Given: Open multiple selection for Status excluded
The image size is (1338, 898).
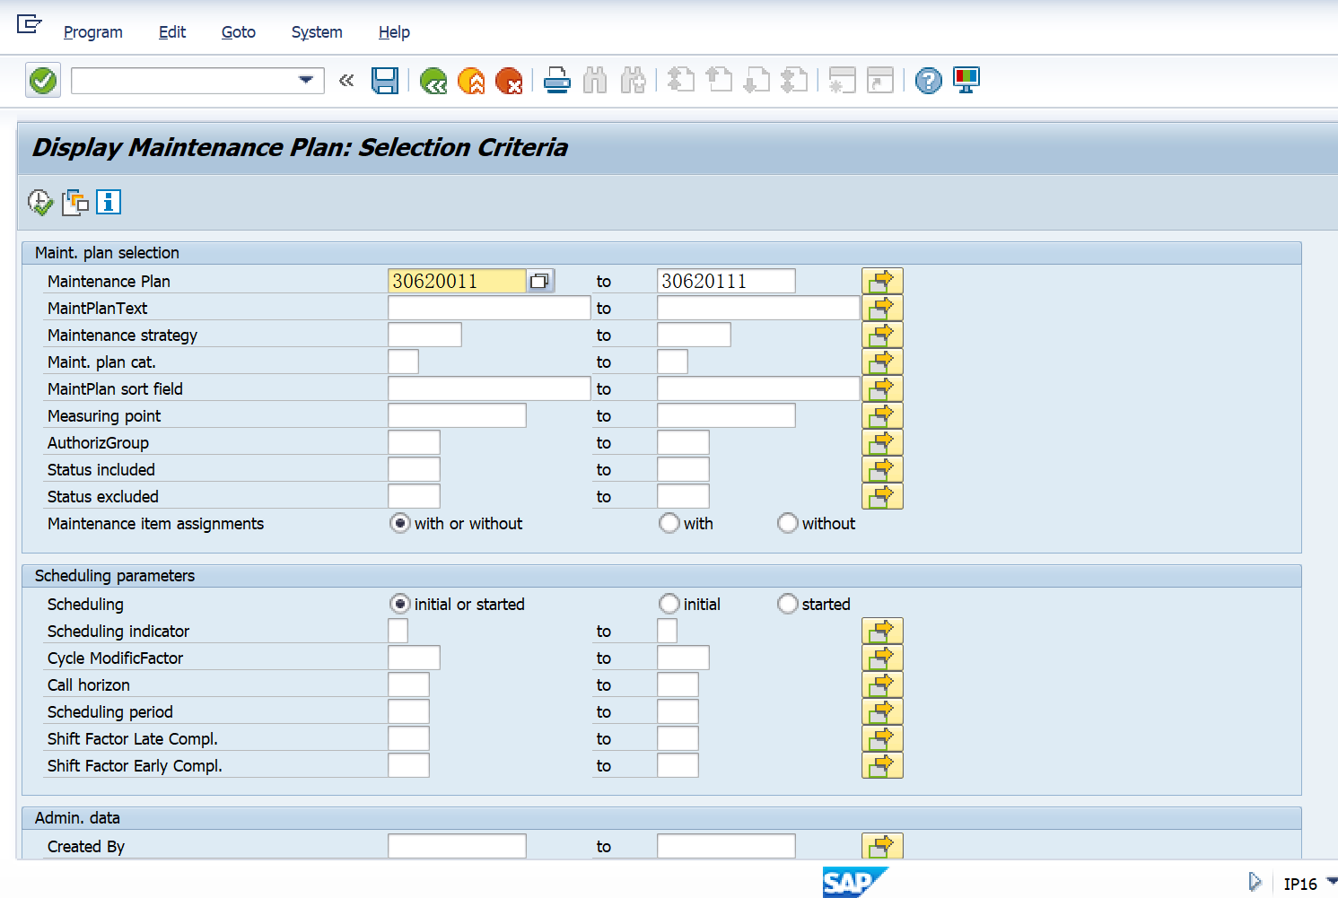Looking at the screenshot, I should (x=882, y=496).
